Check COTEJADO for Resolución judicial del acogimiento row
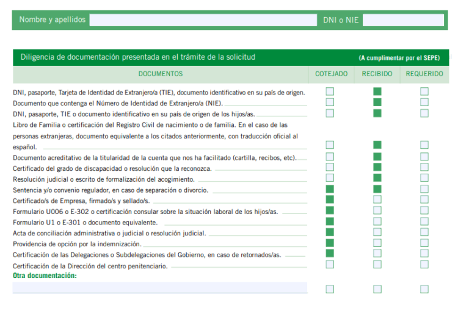 [x=330, y=177]
